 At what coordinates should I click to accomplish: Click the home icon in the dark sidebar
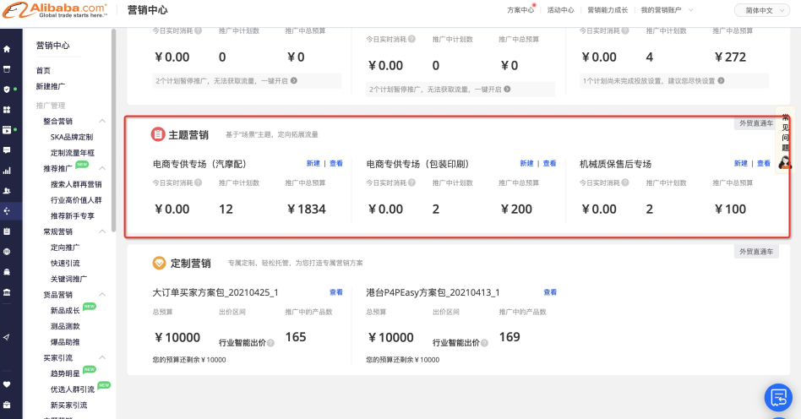click(x=7, y=49)
